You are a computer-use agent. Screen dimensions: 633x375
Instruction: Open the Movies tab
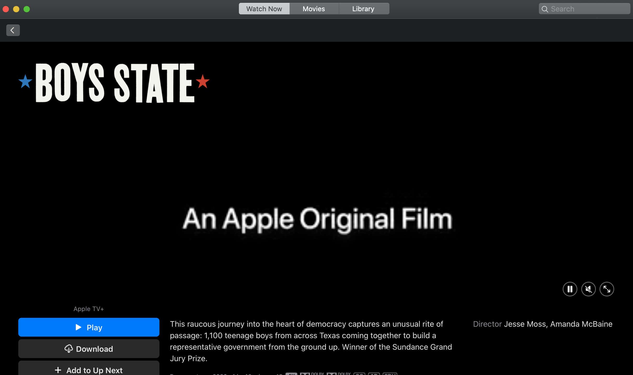pos(314,9)
